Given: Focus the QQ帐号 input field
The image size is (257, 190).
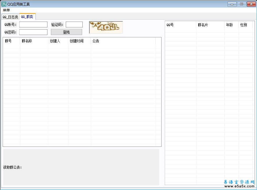Looking at the screenshot, I should click(x=33, y=25).
